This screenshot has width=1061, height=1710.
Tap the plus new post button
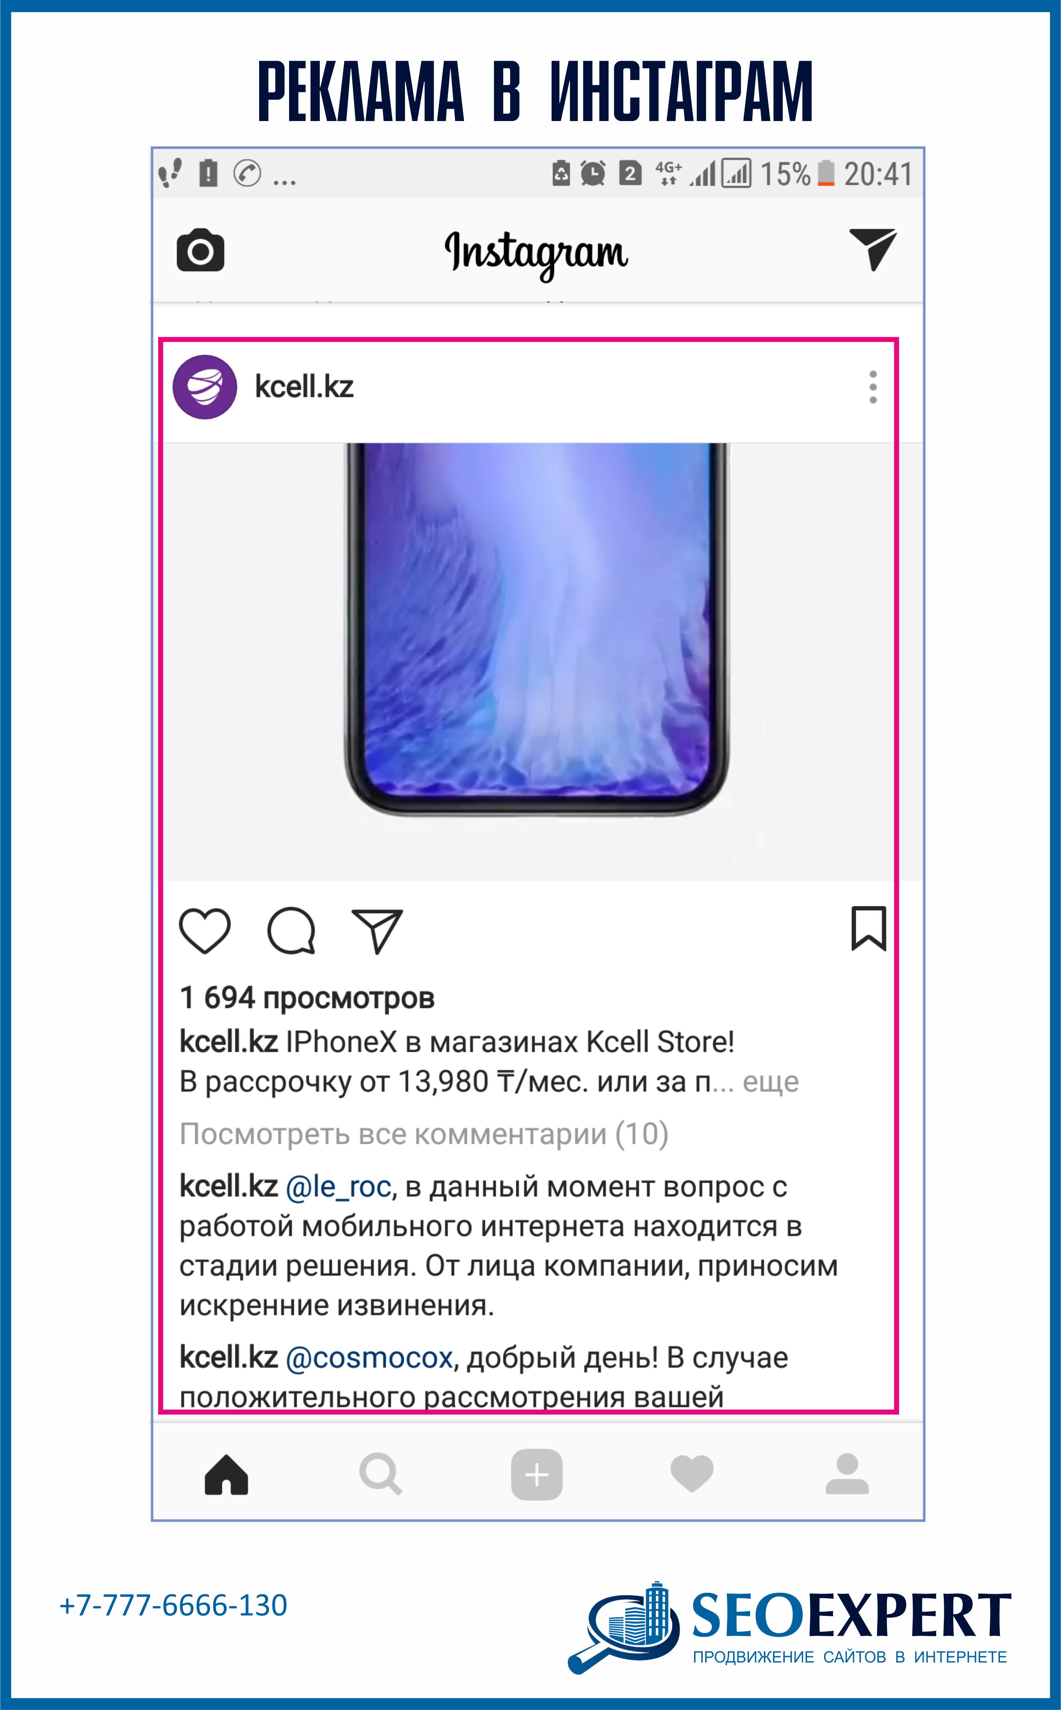537,1474
